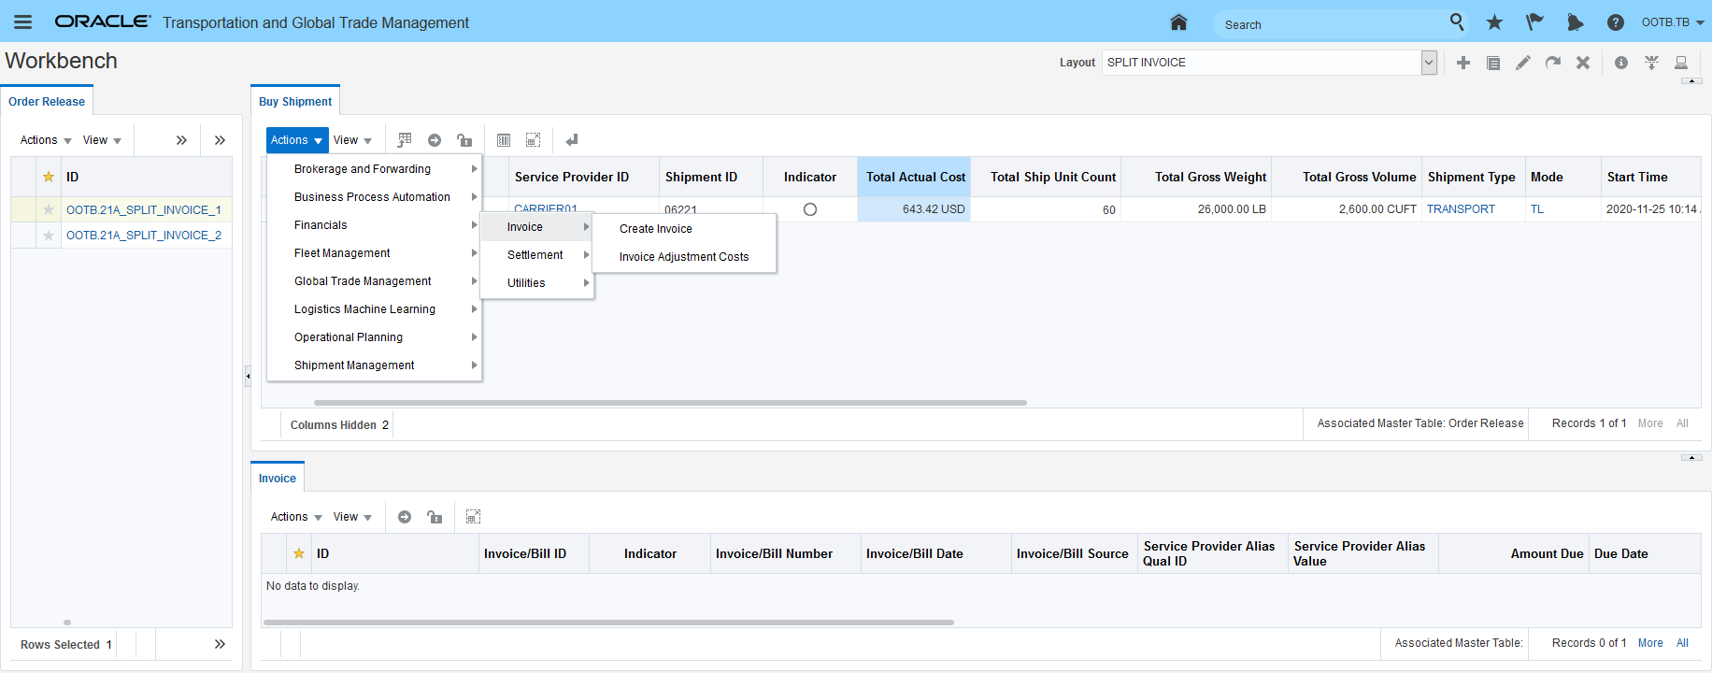Open the Fleet Management submenu
This screenshot has width=1712, height=673.
(x=374, y=253)
